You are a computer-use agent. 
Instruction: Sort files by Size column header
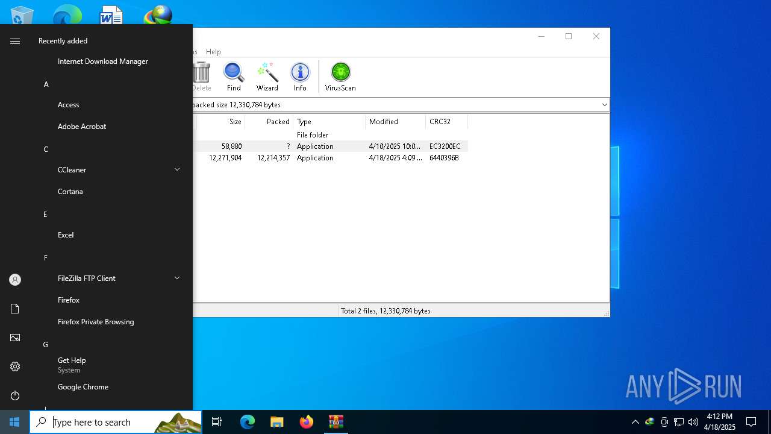point(220,122)
